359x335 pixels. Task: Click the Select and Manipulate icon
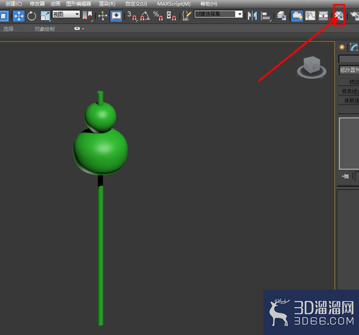tap(103, 16)
